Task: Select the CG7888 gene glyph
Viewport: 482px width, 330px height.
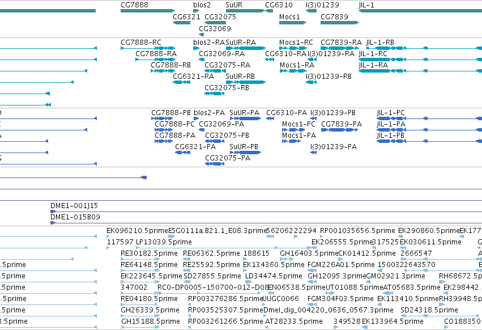Action: (x=148, y=11)
